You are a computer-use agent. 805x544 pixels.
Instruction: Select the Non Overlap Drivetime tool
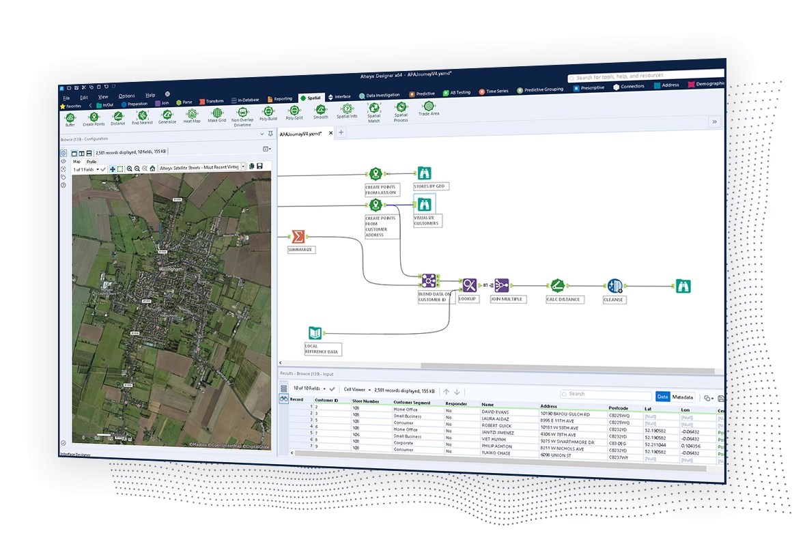[x=242, y=117]
